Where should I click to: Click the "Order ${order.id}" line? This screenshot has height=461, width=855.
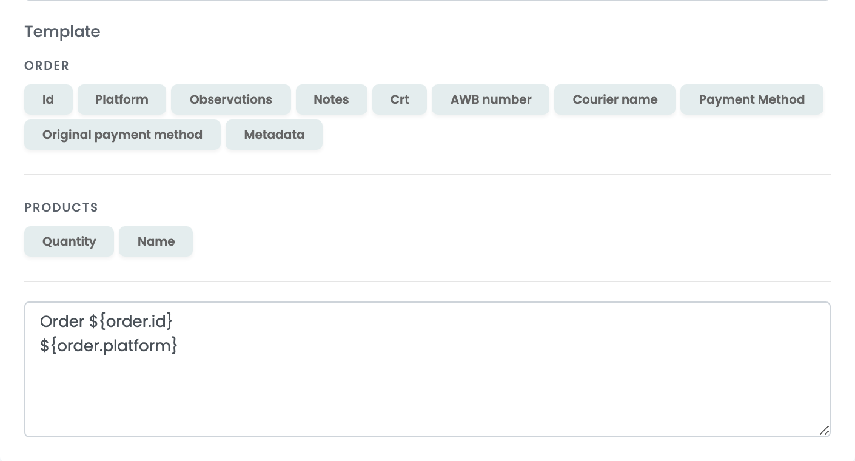coord(106,320)
